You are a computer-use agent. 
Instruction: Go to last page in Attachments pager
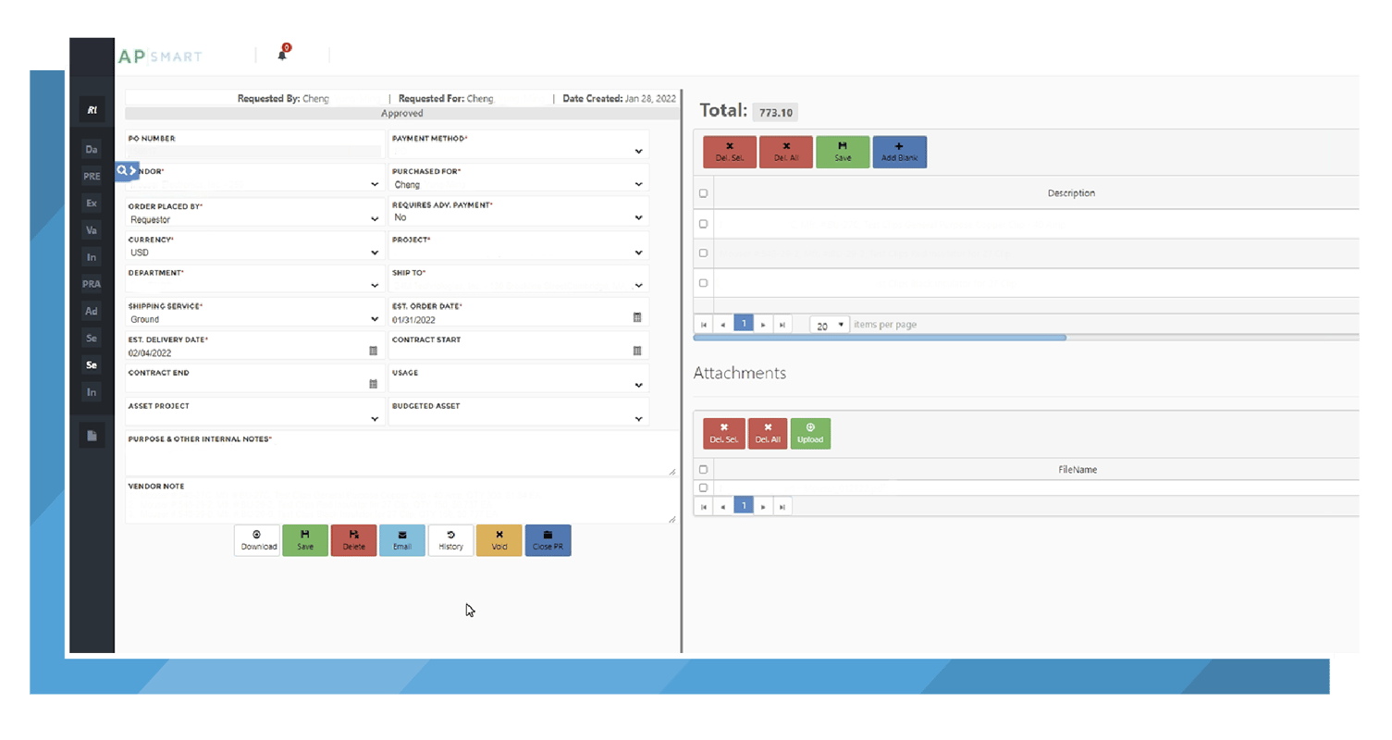tap(782, 506)
